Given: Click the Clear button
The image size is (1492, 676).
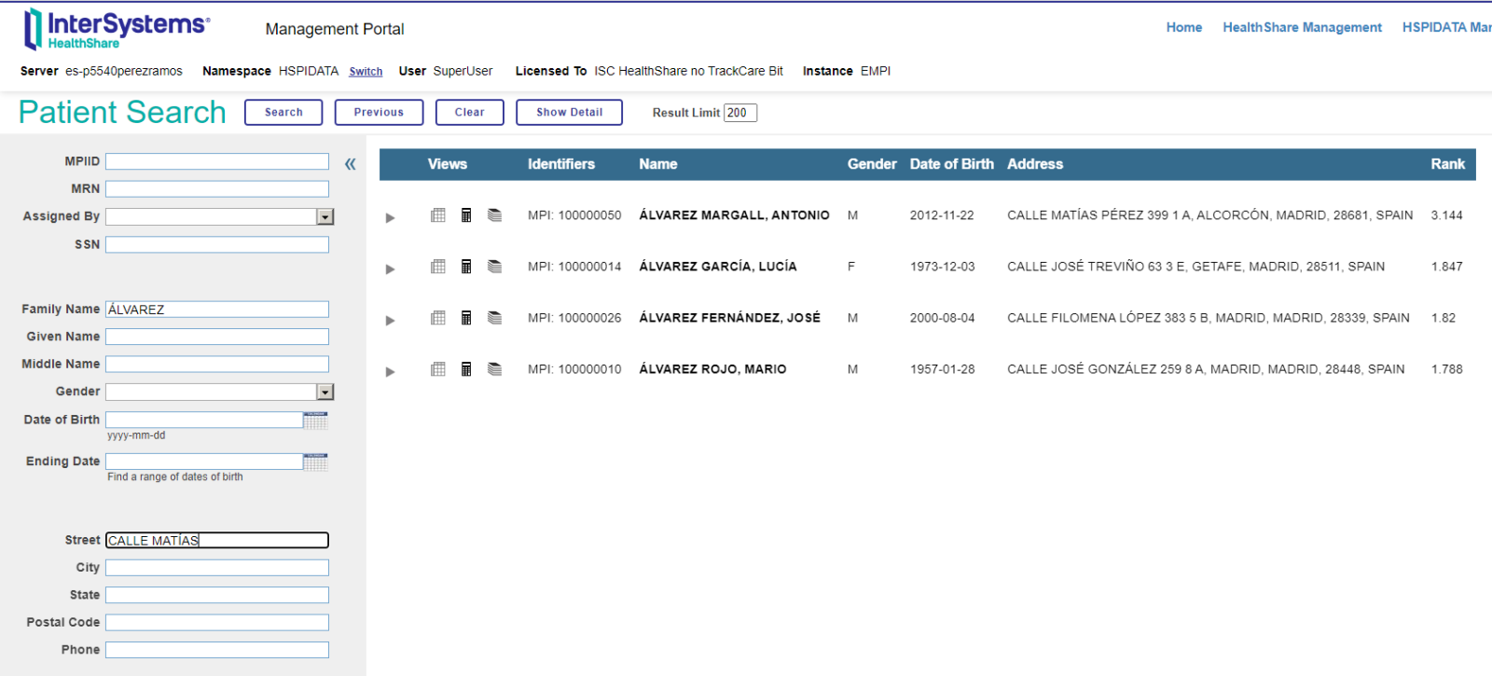Looking at the screenshot, I should 469,112.
